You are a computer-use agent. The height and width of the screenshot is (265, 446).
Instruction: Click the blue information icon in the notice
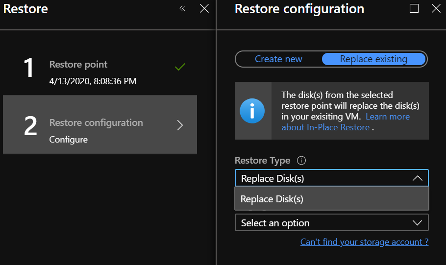pyautogui.click(x=252, y=111)
